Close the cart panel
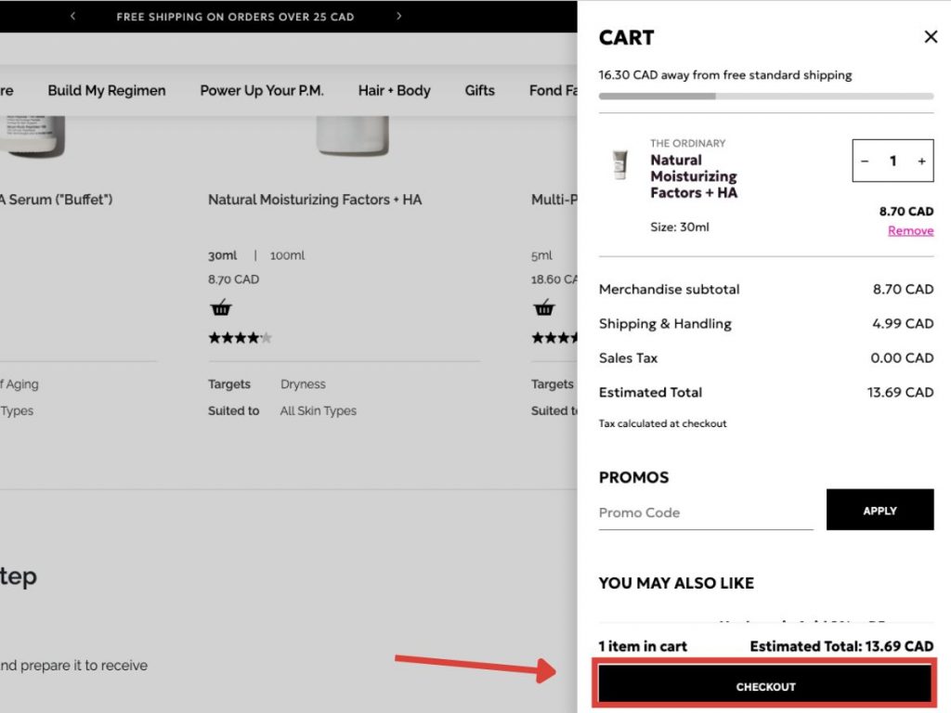Viewport: 951px width, 713px height. click(x=931, y=37)
